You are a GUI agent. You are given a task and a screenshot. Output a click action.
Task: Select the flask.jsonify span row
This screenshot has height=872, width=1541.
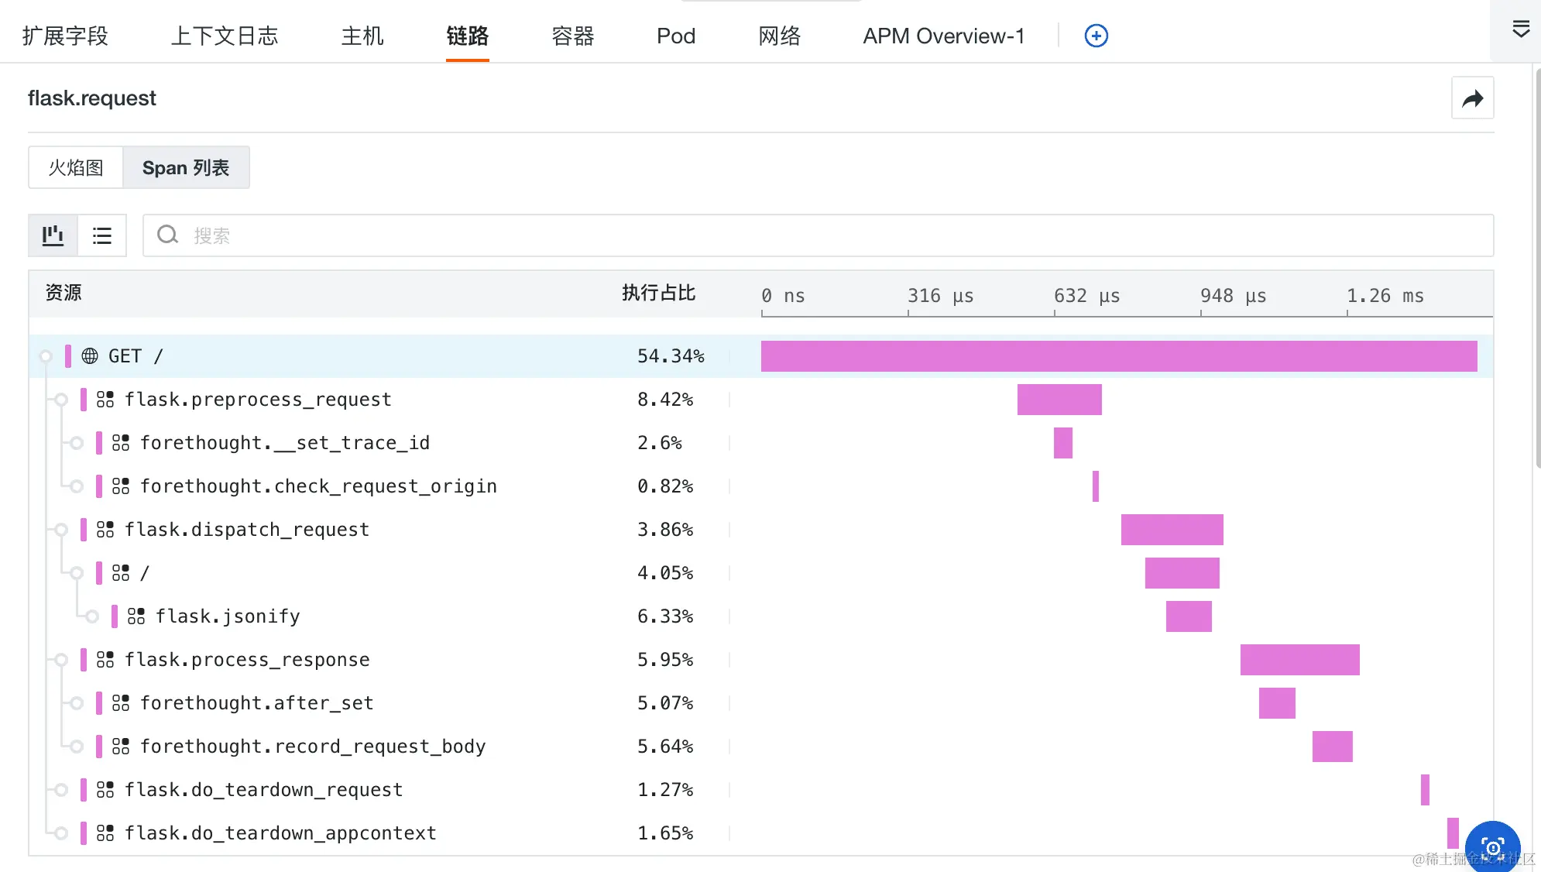click(x=228, y=616)
